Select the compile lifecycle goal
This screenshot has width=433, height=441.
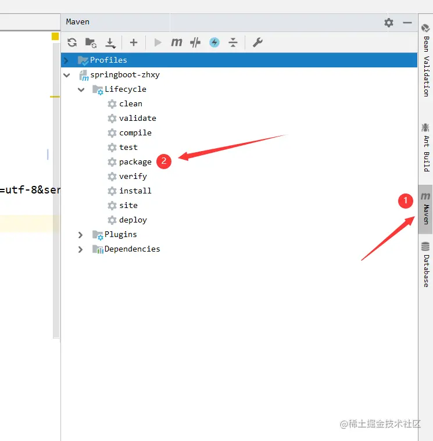135,132
